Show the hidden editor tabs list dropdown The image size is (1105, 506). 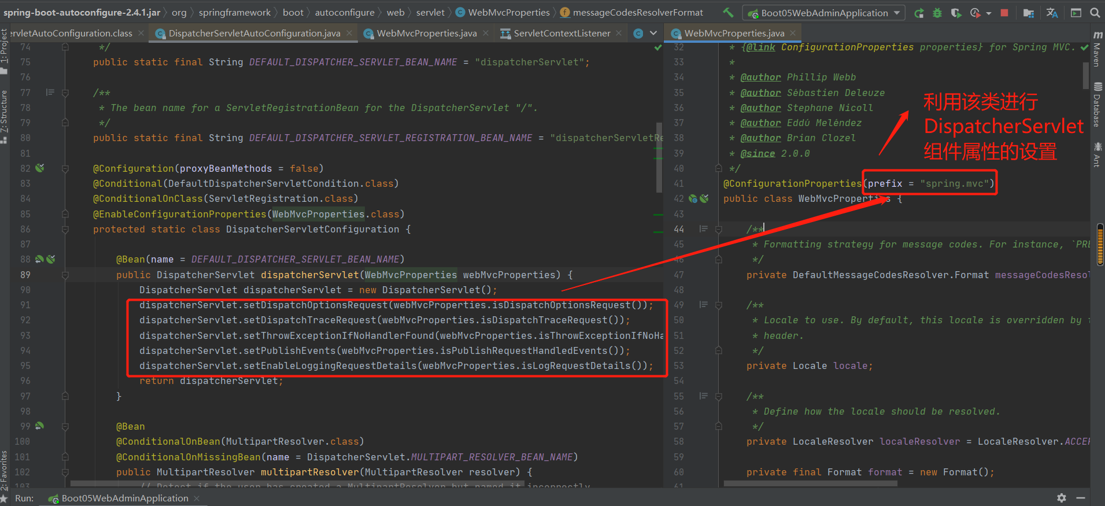[653, 34]
